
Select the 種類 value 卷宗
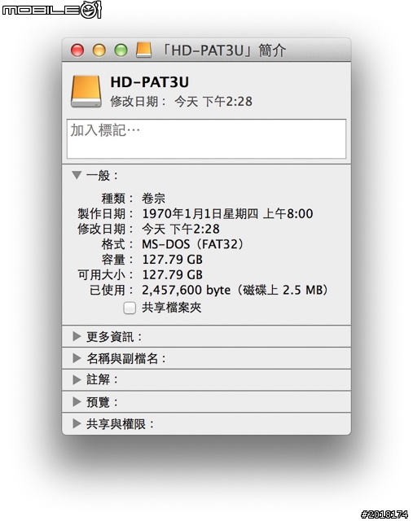tap(153, 199)
